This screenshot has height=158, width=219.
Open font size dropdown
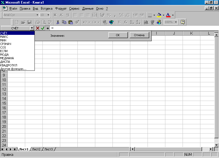pos(48,15)
